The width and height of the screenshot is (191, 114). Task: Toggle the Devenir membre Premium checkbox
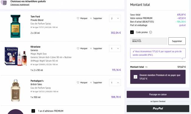point(135,77)
